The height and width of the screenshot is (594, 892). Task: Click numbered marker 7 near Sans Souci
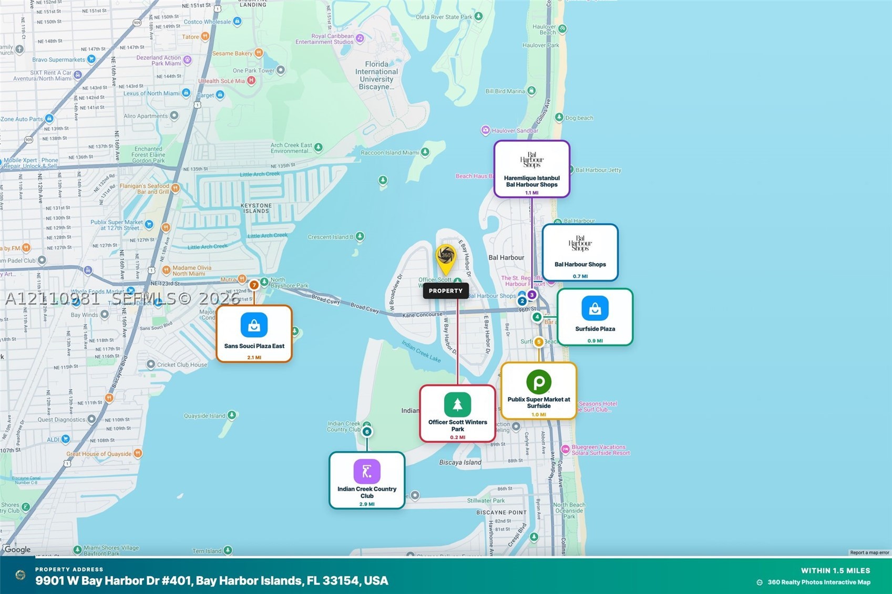pyautogui.click(x=254, y=285)
